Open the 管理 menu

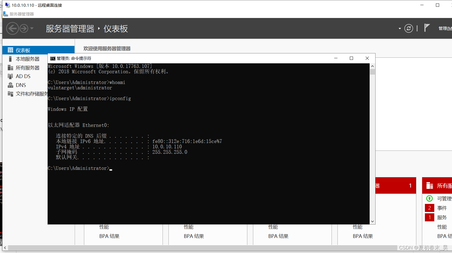tap(445, 28)
